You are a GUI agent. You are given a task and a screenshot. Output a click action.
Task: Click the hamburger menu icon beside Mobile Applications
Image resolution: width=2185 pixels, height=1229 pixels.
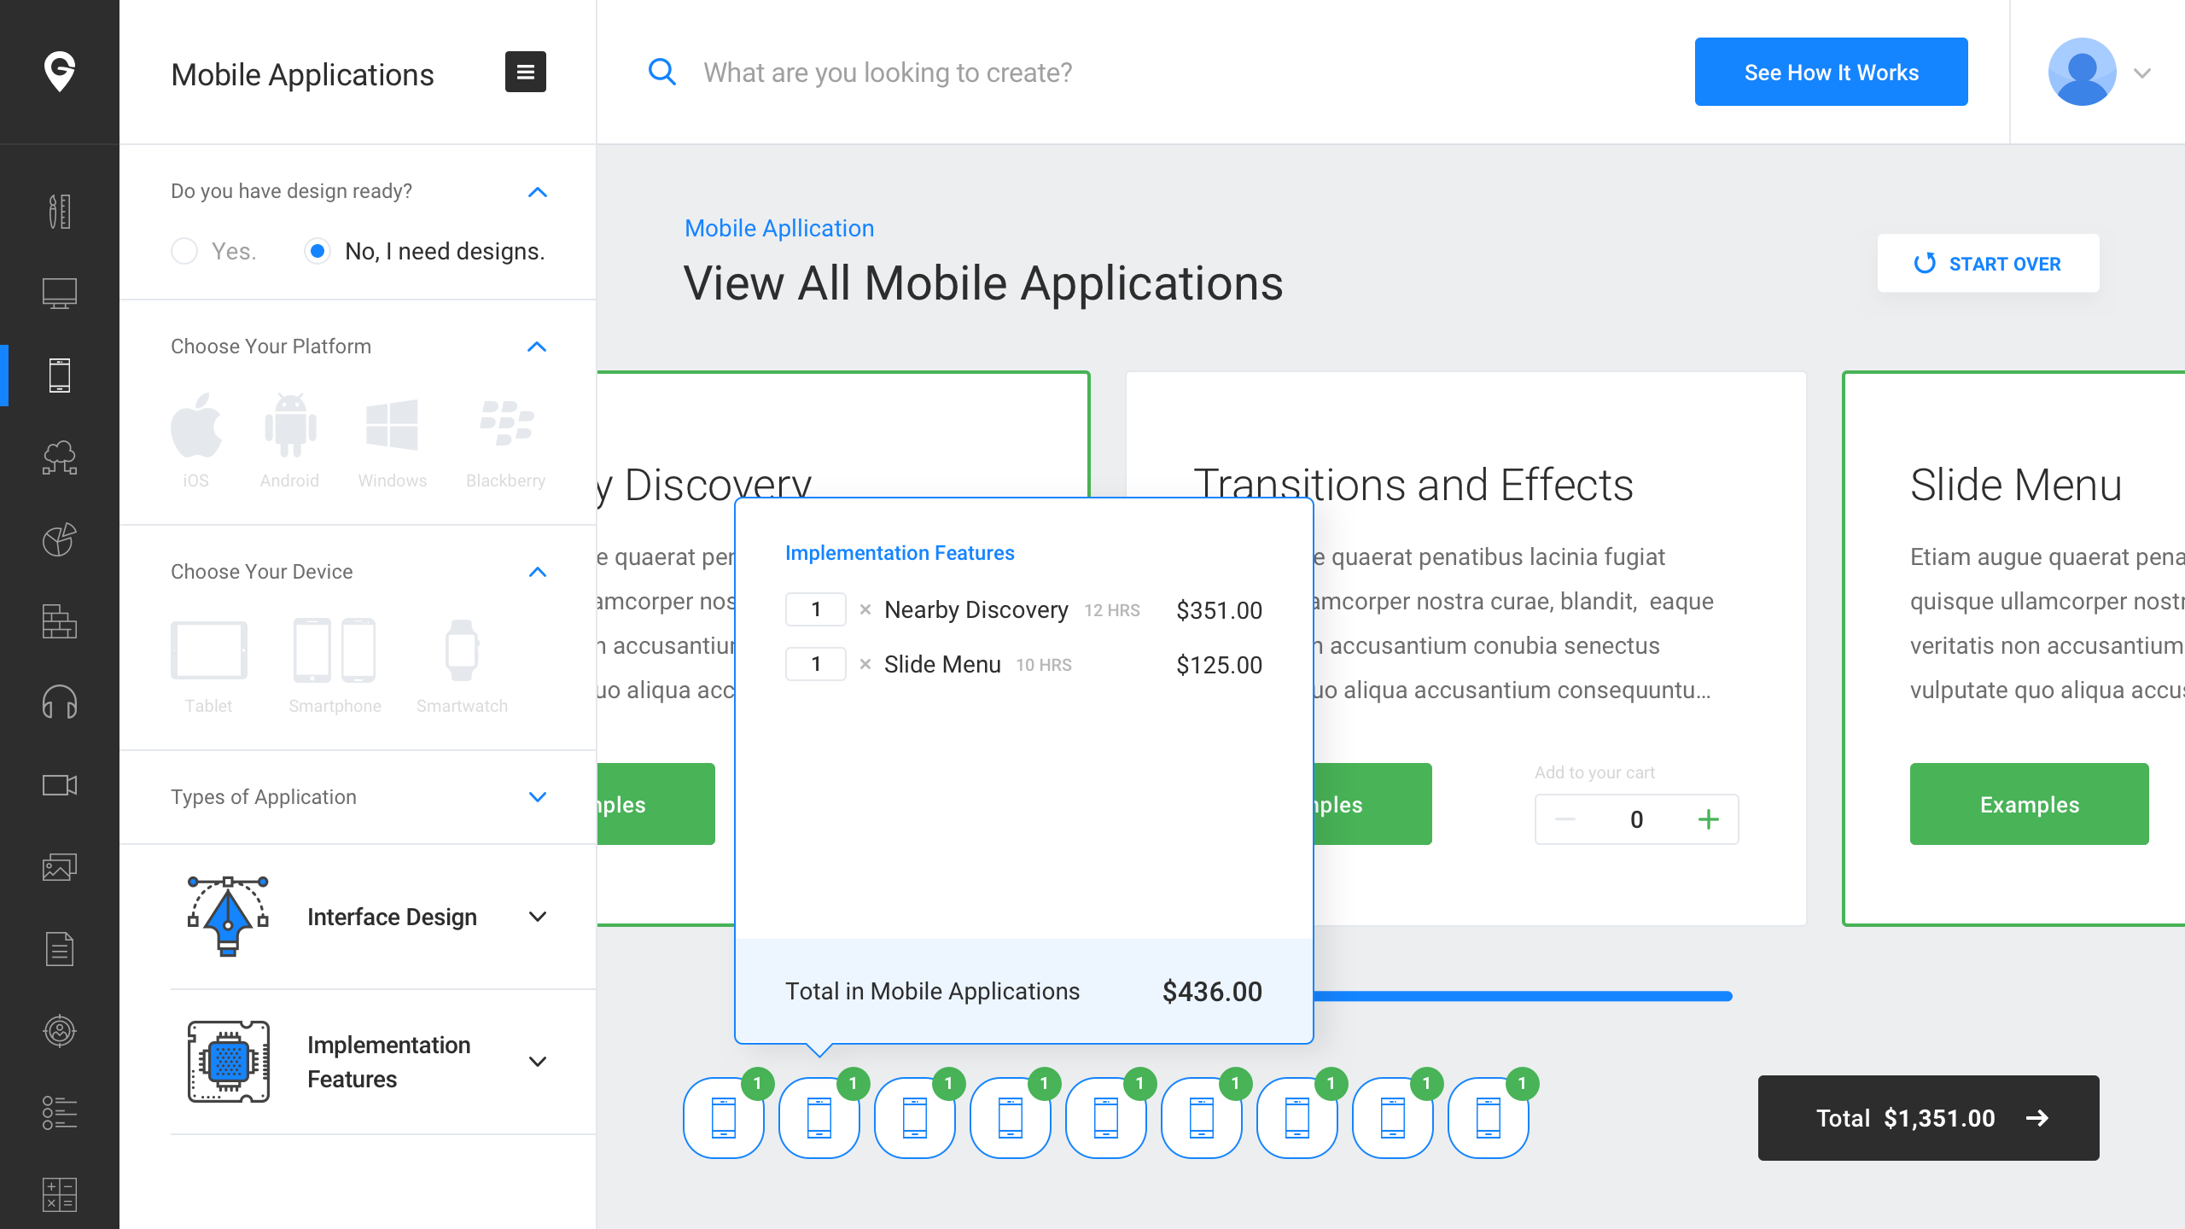(x=525, y=73)
